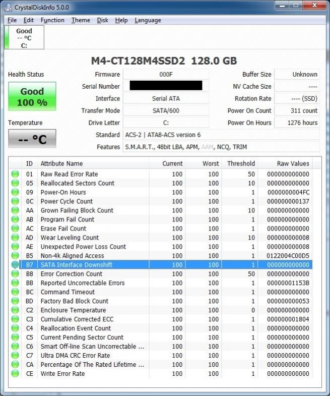This screenshot has width=330, height=396.
Task: Click the ID column header
Action: pos(30,163)
